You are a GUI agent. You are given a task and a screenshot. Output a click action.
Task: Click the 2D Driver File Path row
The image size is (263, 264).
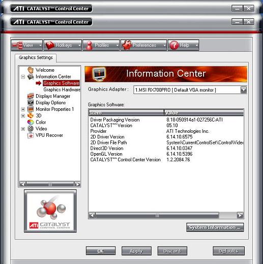(x=166, y=142)
